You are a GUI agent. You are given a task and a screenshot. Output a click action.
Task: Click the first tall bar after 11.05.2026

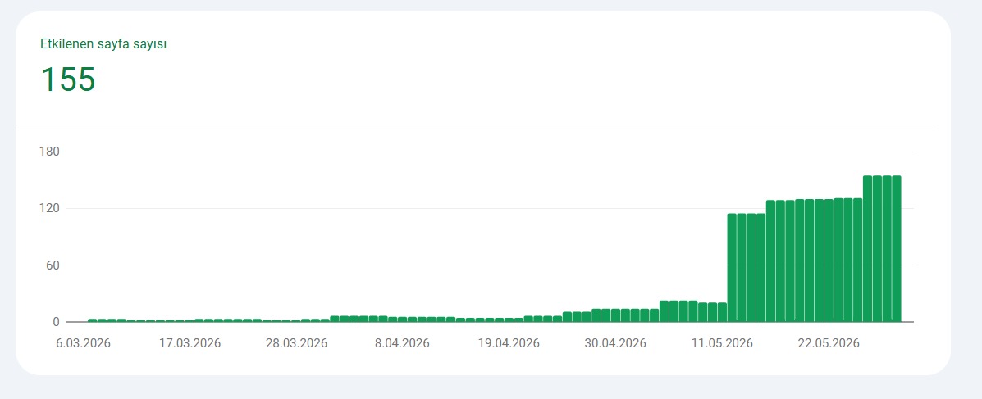(732, 268)
